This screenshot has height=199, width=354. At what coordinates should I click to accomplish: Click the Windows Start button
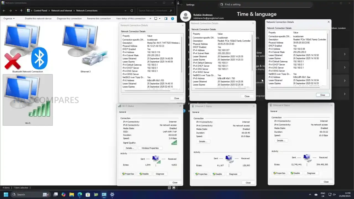click(x=6, y=195)
